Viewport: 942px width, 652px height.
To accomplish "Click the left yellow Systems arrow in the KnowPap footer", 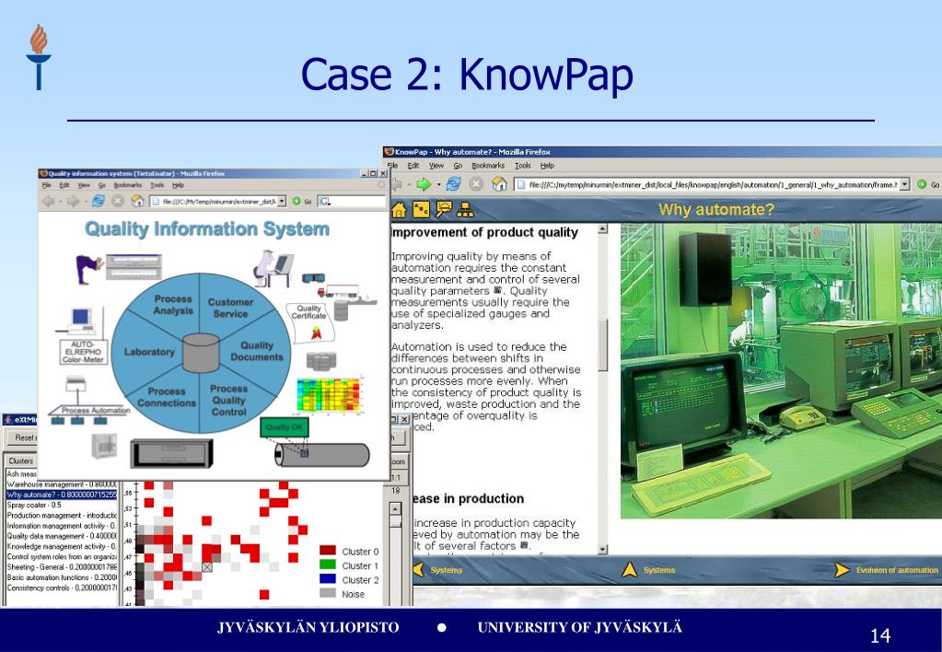I will pos(419,569).
